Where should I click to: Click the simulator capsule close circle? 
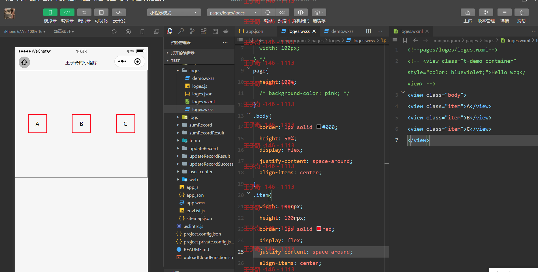(137, 61)
